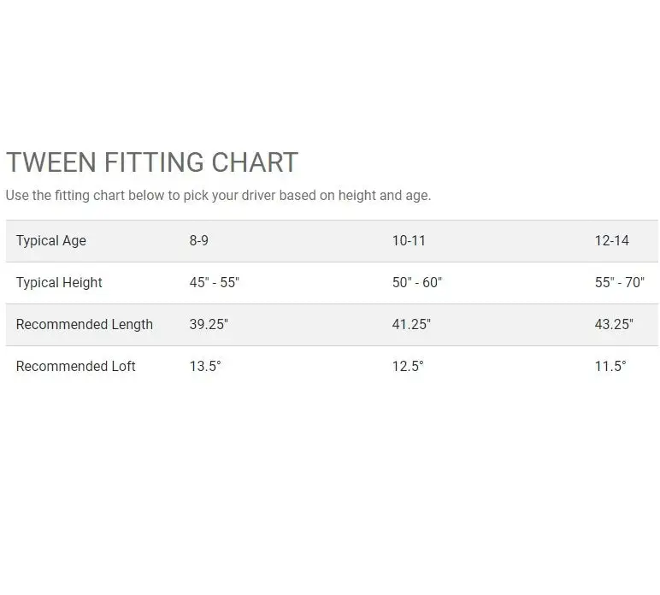Screen dimensions: 660x595
Task: Pick the 41.25" recommended length value
Action: (411, 324)
